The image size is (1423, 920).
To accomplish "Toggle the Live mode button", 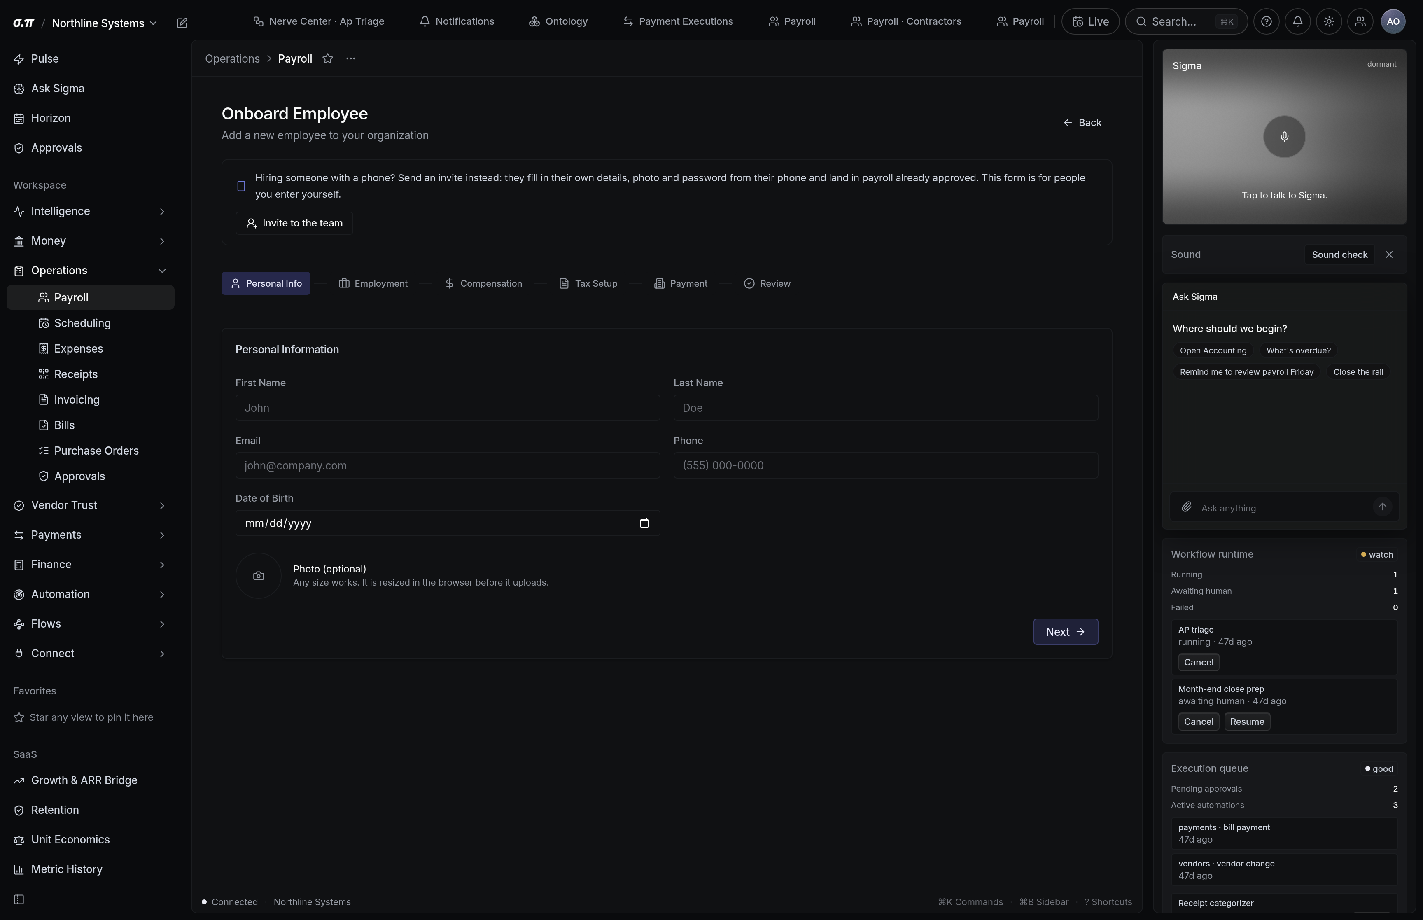I will (x=1090, y=21).
